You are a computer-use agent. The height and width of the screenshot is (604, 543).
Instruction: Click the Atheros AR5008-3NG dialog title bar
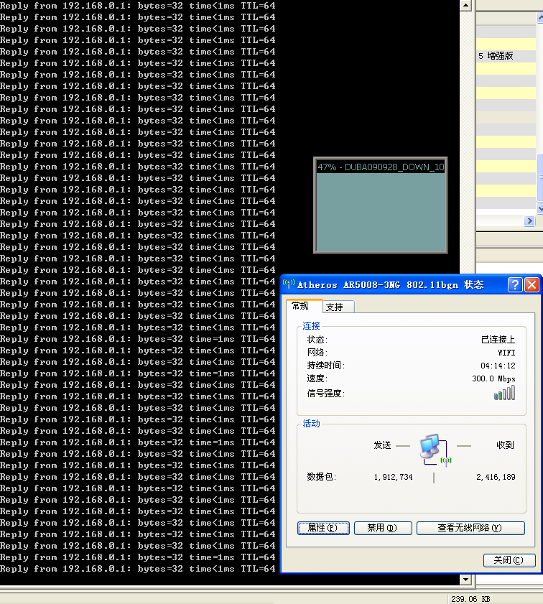[395, 284]
